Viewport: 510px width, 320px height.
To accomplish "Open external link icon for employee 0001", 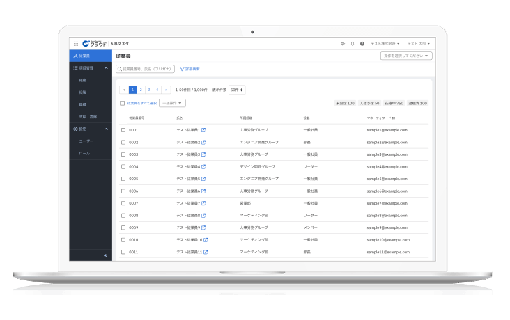I will pyautogui.click(x=203, y=130).
